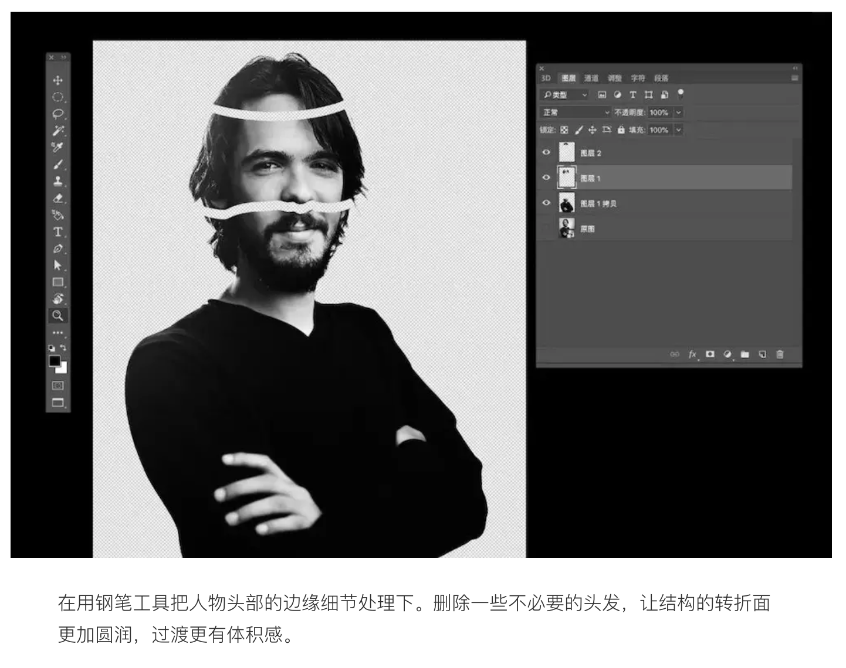Choose the Clone Stamp tool
846x668 pixels.
coord(57,181)
